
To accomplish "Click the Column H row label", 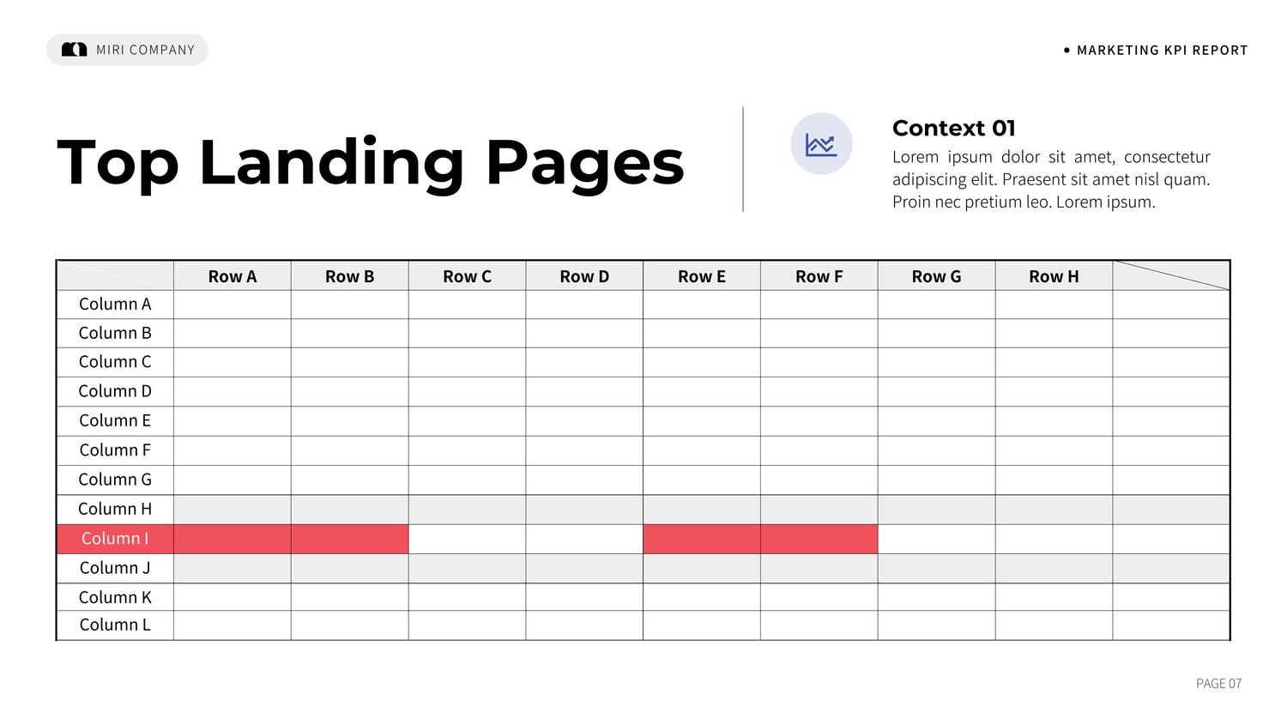I will (115, 510).
